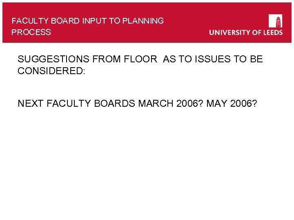Click the FACULTY BOARD INPUT TO PLANNING title line
The height and width of the screenshot is (220, 294).
88,21
